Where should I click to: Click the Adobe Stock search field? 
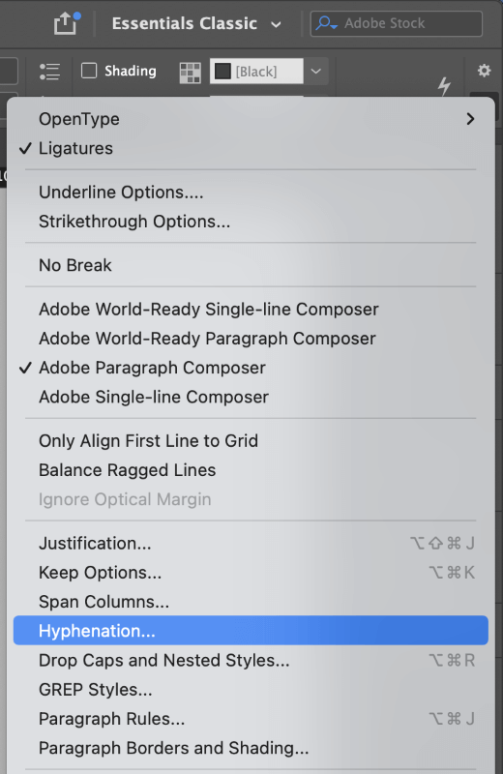(396, 23)
